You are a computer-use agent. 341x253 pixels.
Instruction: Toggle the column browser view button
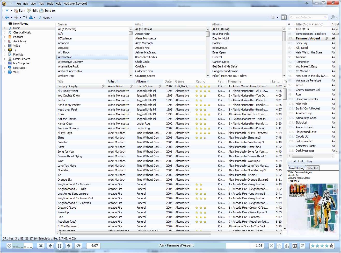coord(284,17)
